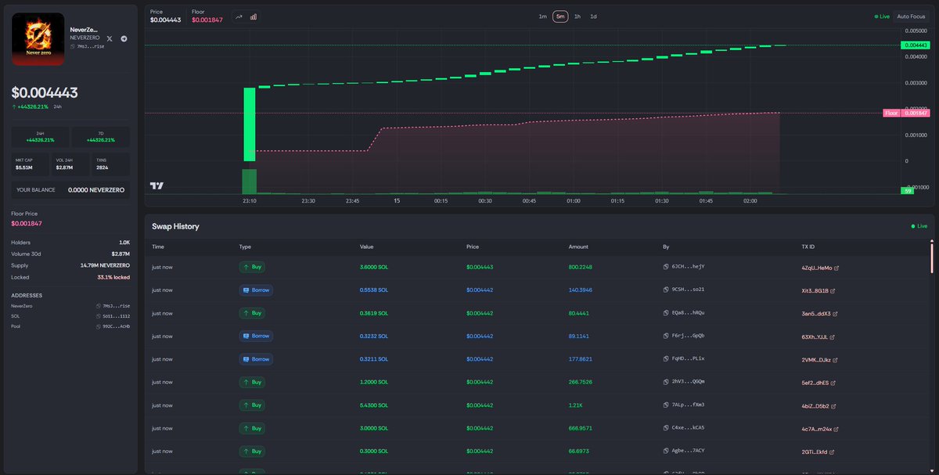Copy wallet address 9CSH...so21
The height and width of the screenshot is (475, 939).
665,290
